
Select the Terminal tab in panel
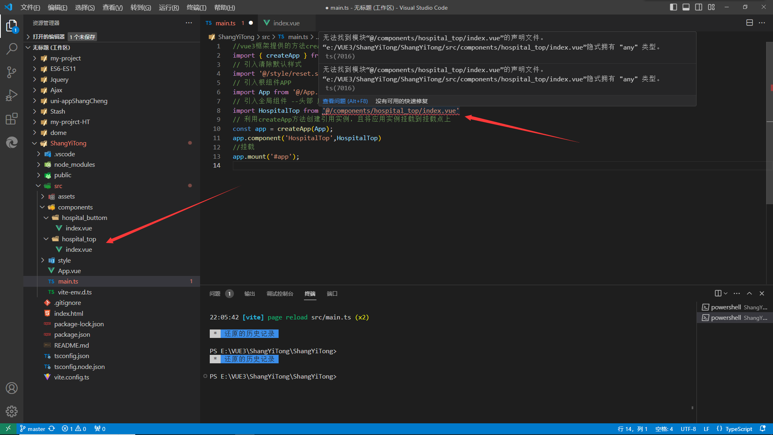pos(310,294)
